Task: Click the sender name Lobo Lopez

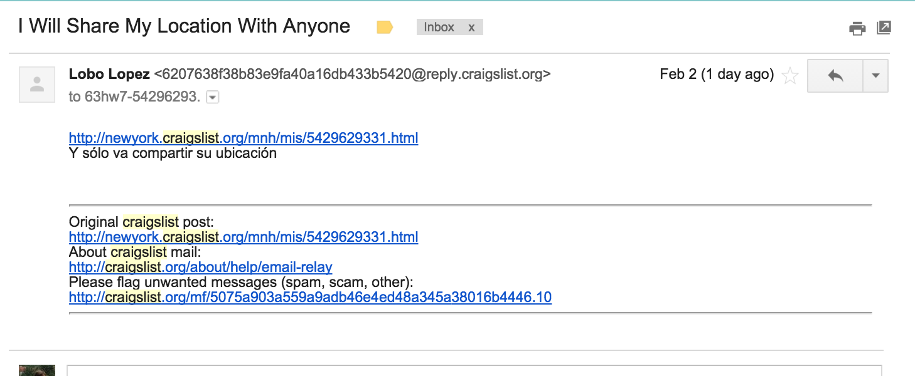Action: [x=109, y=75]
